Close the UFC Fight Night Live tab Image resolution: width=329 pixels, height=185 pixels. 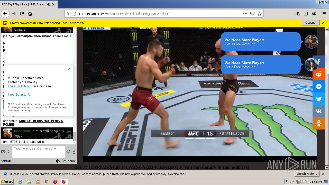tap(53, 4)
